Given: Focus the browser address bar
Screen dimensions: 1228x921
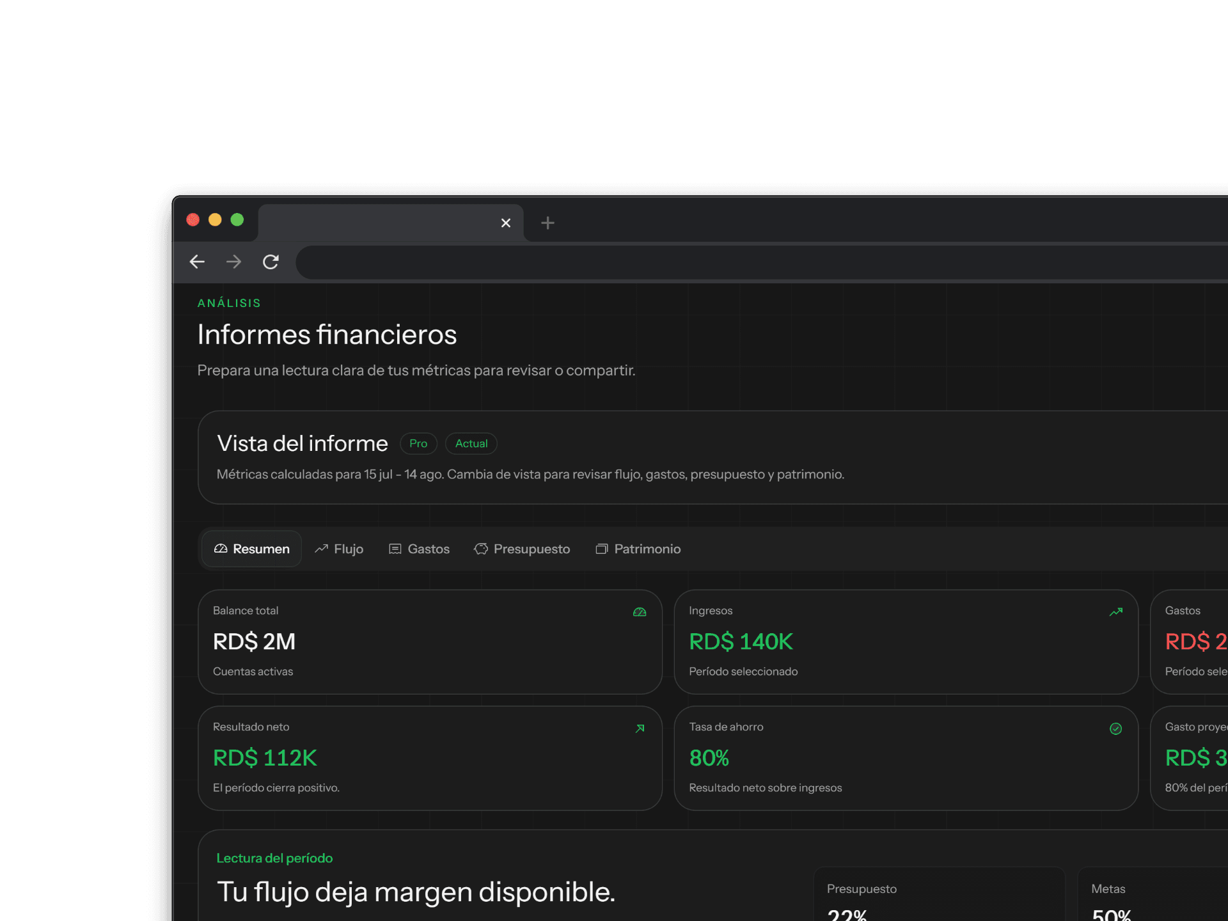Looking at the screenshot, I should tap(761, 262).
